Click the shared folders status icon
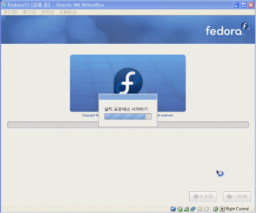This screenshot has width=256, height=213. (x=200, y=209)
